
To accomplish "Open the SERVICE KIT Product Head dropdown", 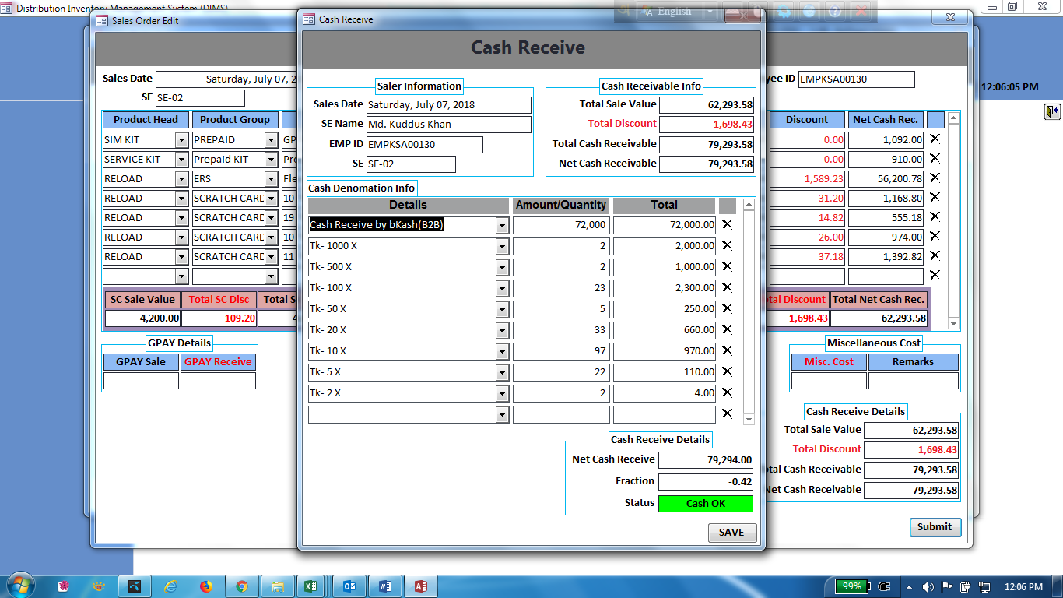I will (x=181, y=160).
